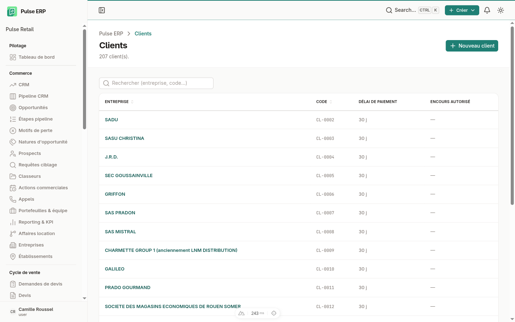Open Étapes pipeline list icon
The image size is (515, 322).
tap(13, 119)
